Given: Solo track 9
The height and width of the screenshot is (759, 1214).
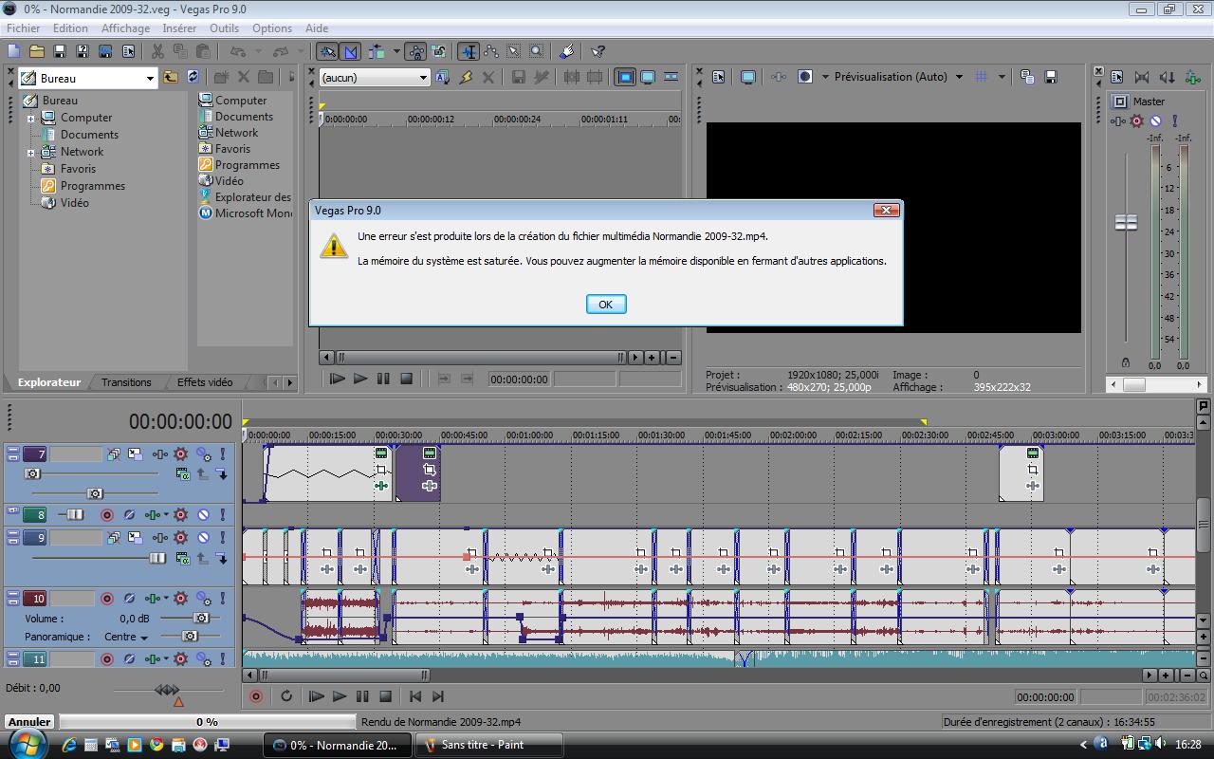Looking at the screenshot, I should pos(223,538).
